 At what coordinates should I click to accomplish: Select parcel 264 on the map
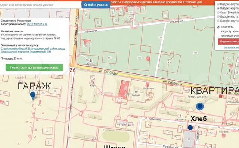click(x=144, y=139)
